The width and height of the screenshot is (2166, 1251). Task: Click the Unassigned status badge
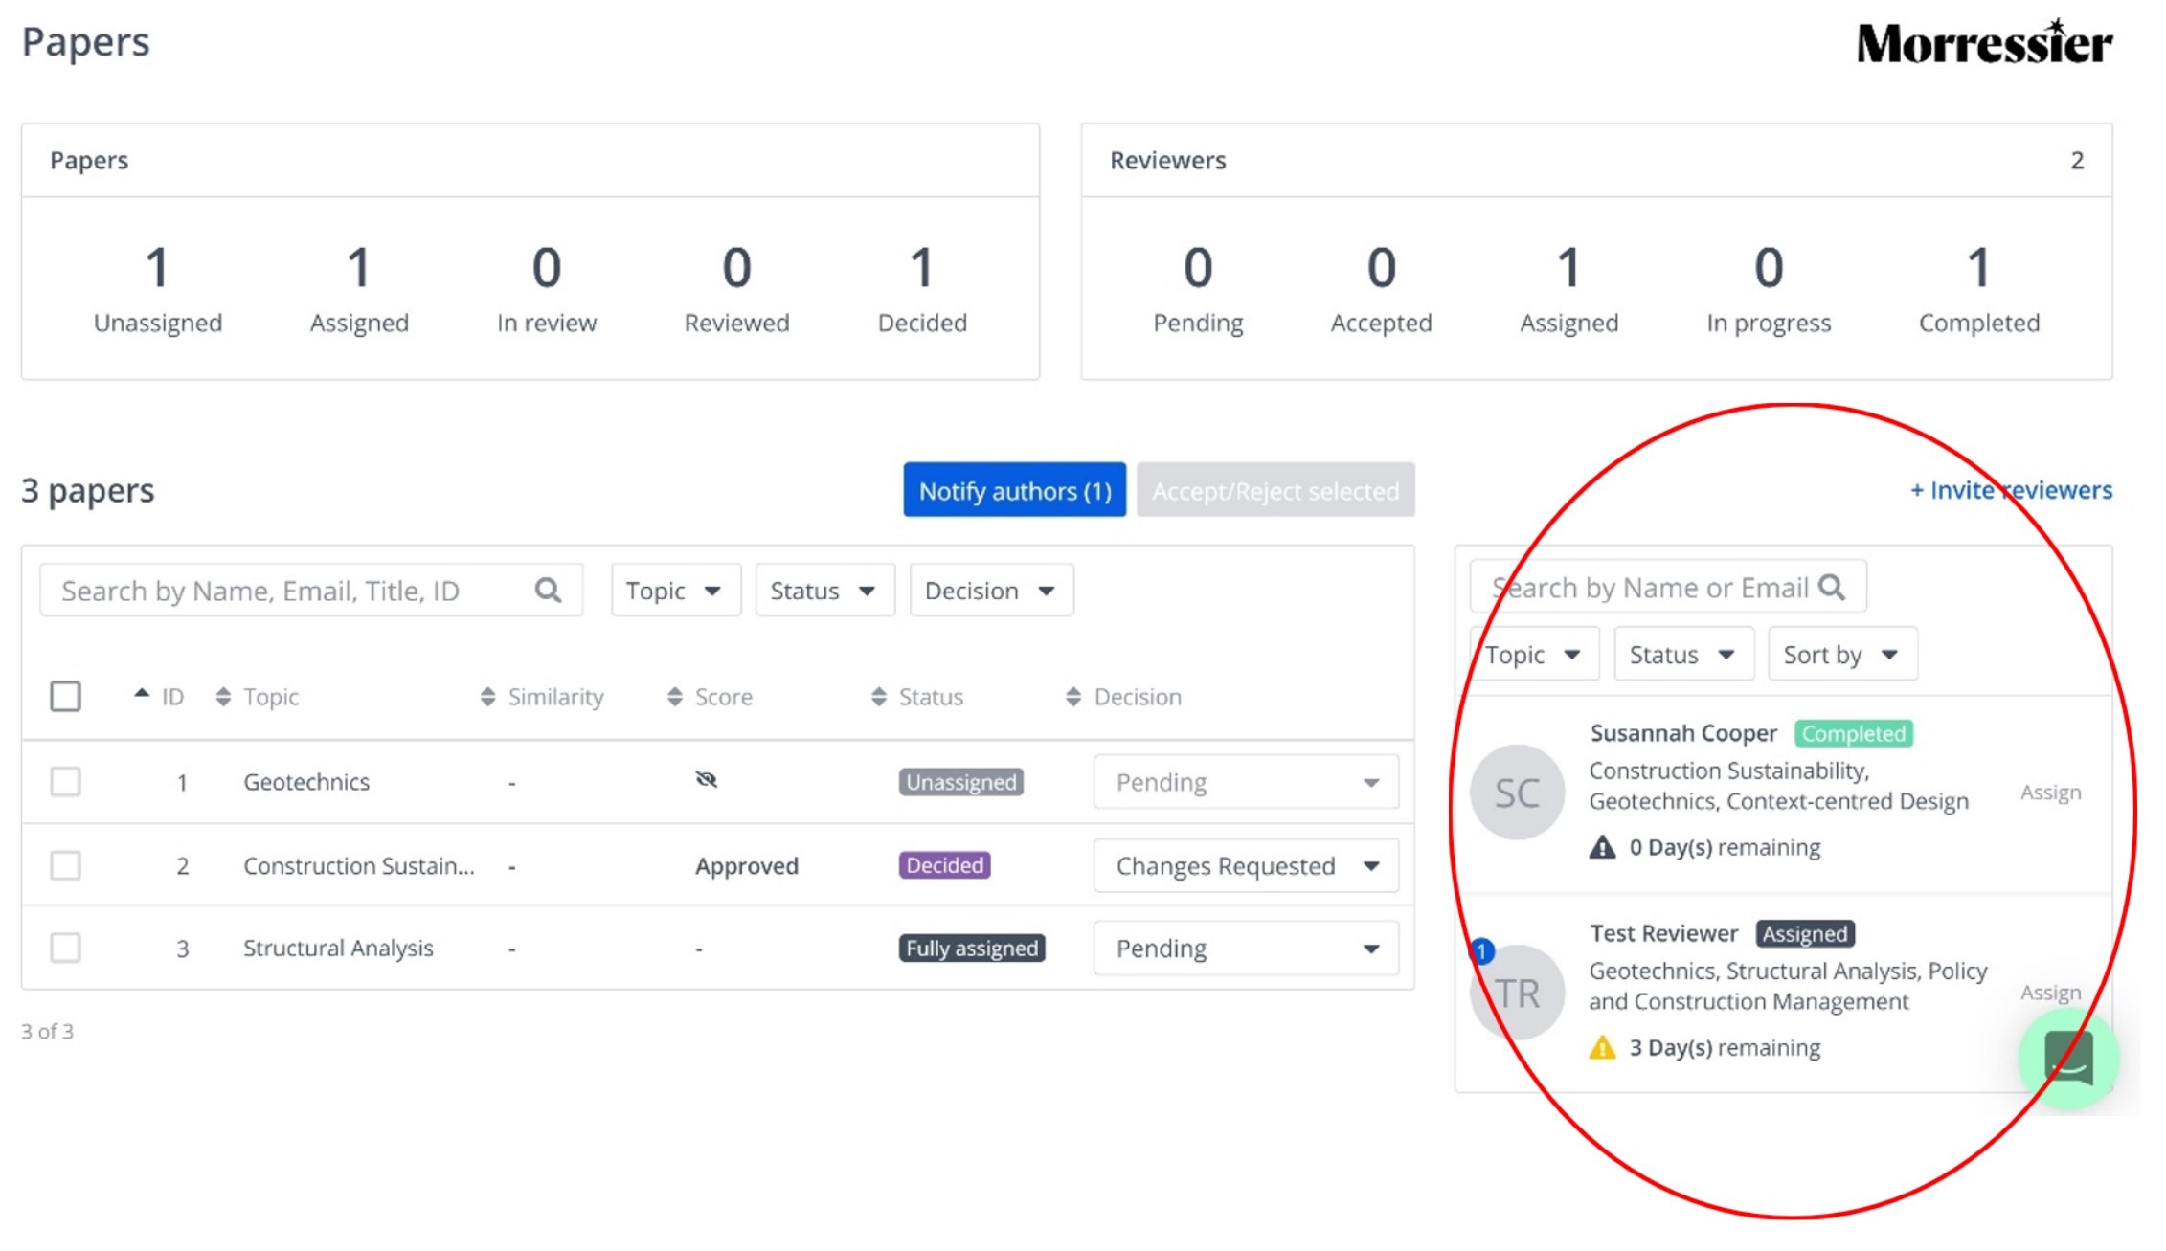[960, 782]
